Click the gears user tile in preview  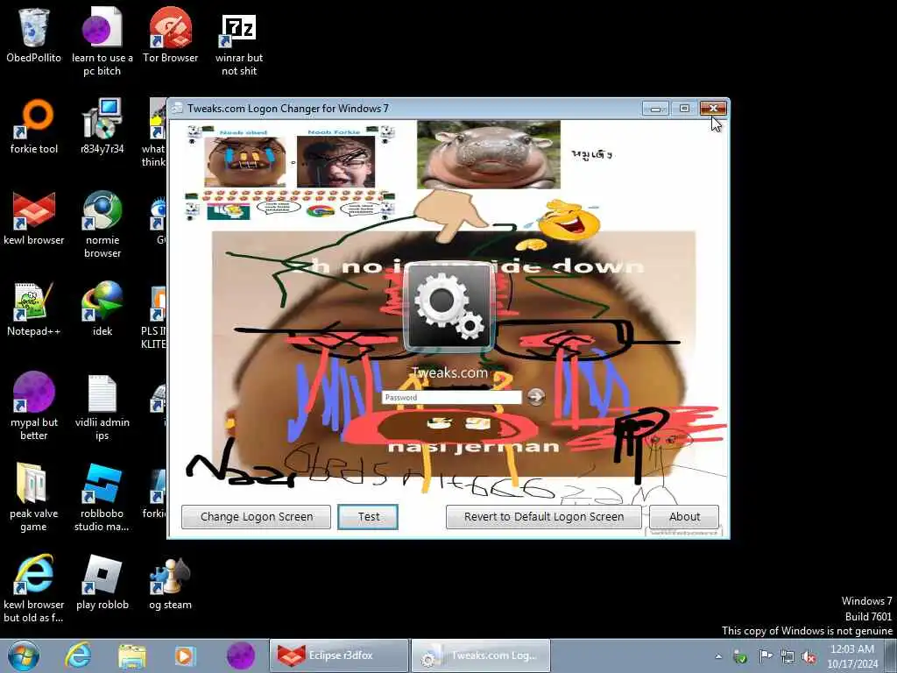click(449, 306)
